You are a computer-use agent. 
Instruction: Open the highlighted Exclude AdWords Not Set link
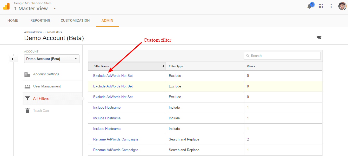coord(113,86)
